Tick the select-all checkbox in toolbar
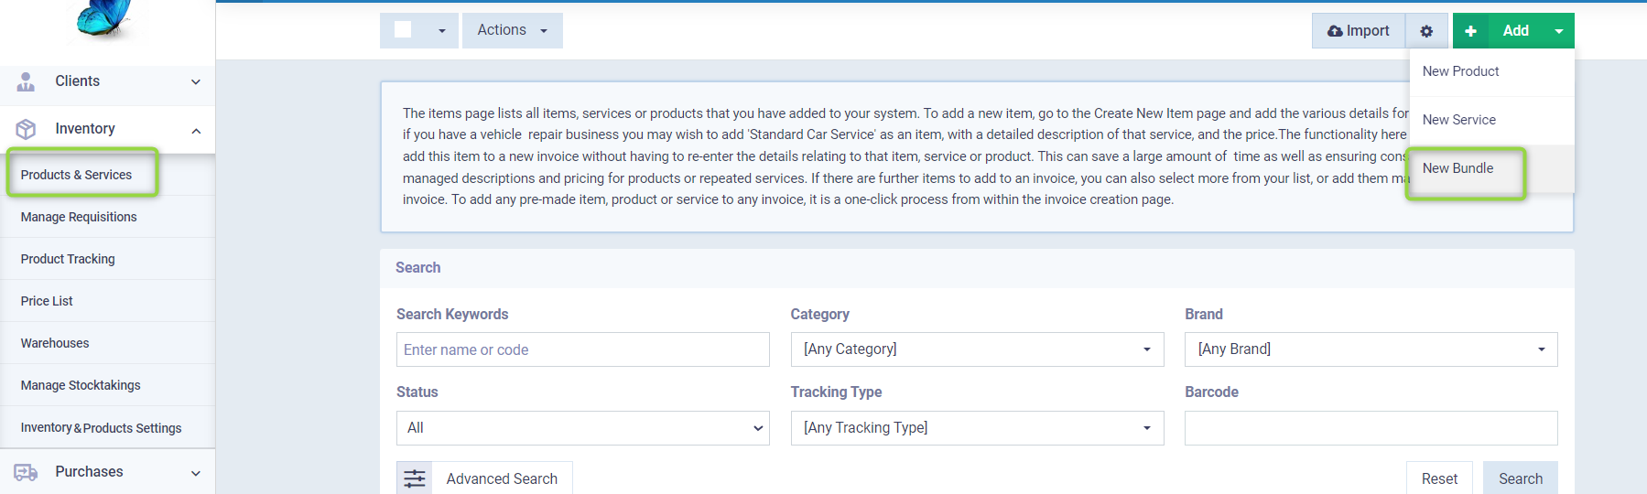The height and width of the screenshot is (494, 1647). point(403,30)
